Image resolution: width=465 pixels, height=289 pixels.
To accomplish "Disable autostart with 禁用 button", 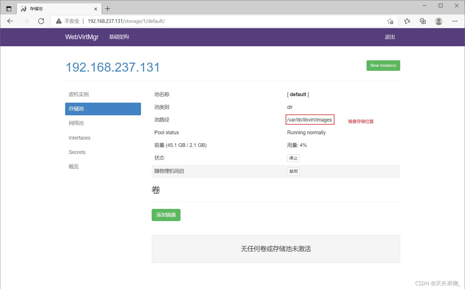I will tap(293, 171).
